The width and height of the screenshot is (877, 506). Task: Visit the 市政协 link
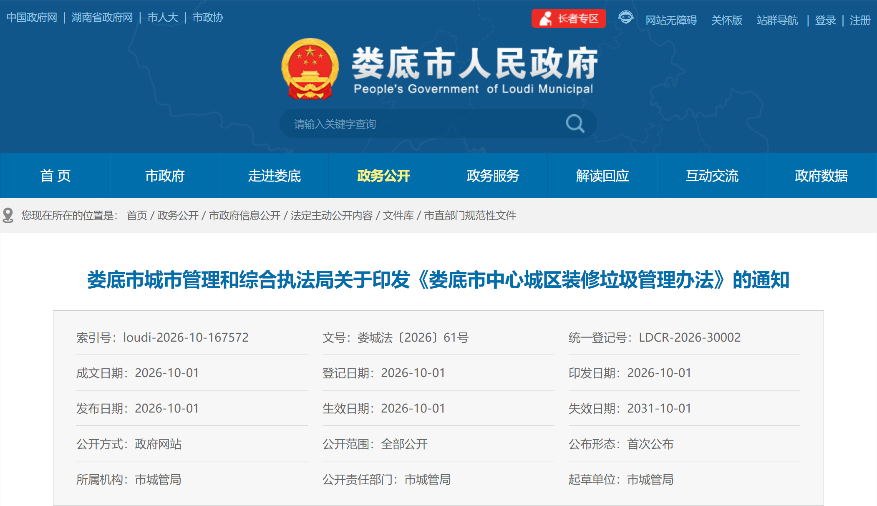(x=208, y=18)
